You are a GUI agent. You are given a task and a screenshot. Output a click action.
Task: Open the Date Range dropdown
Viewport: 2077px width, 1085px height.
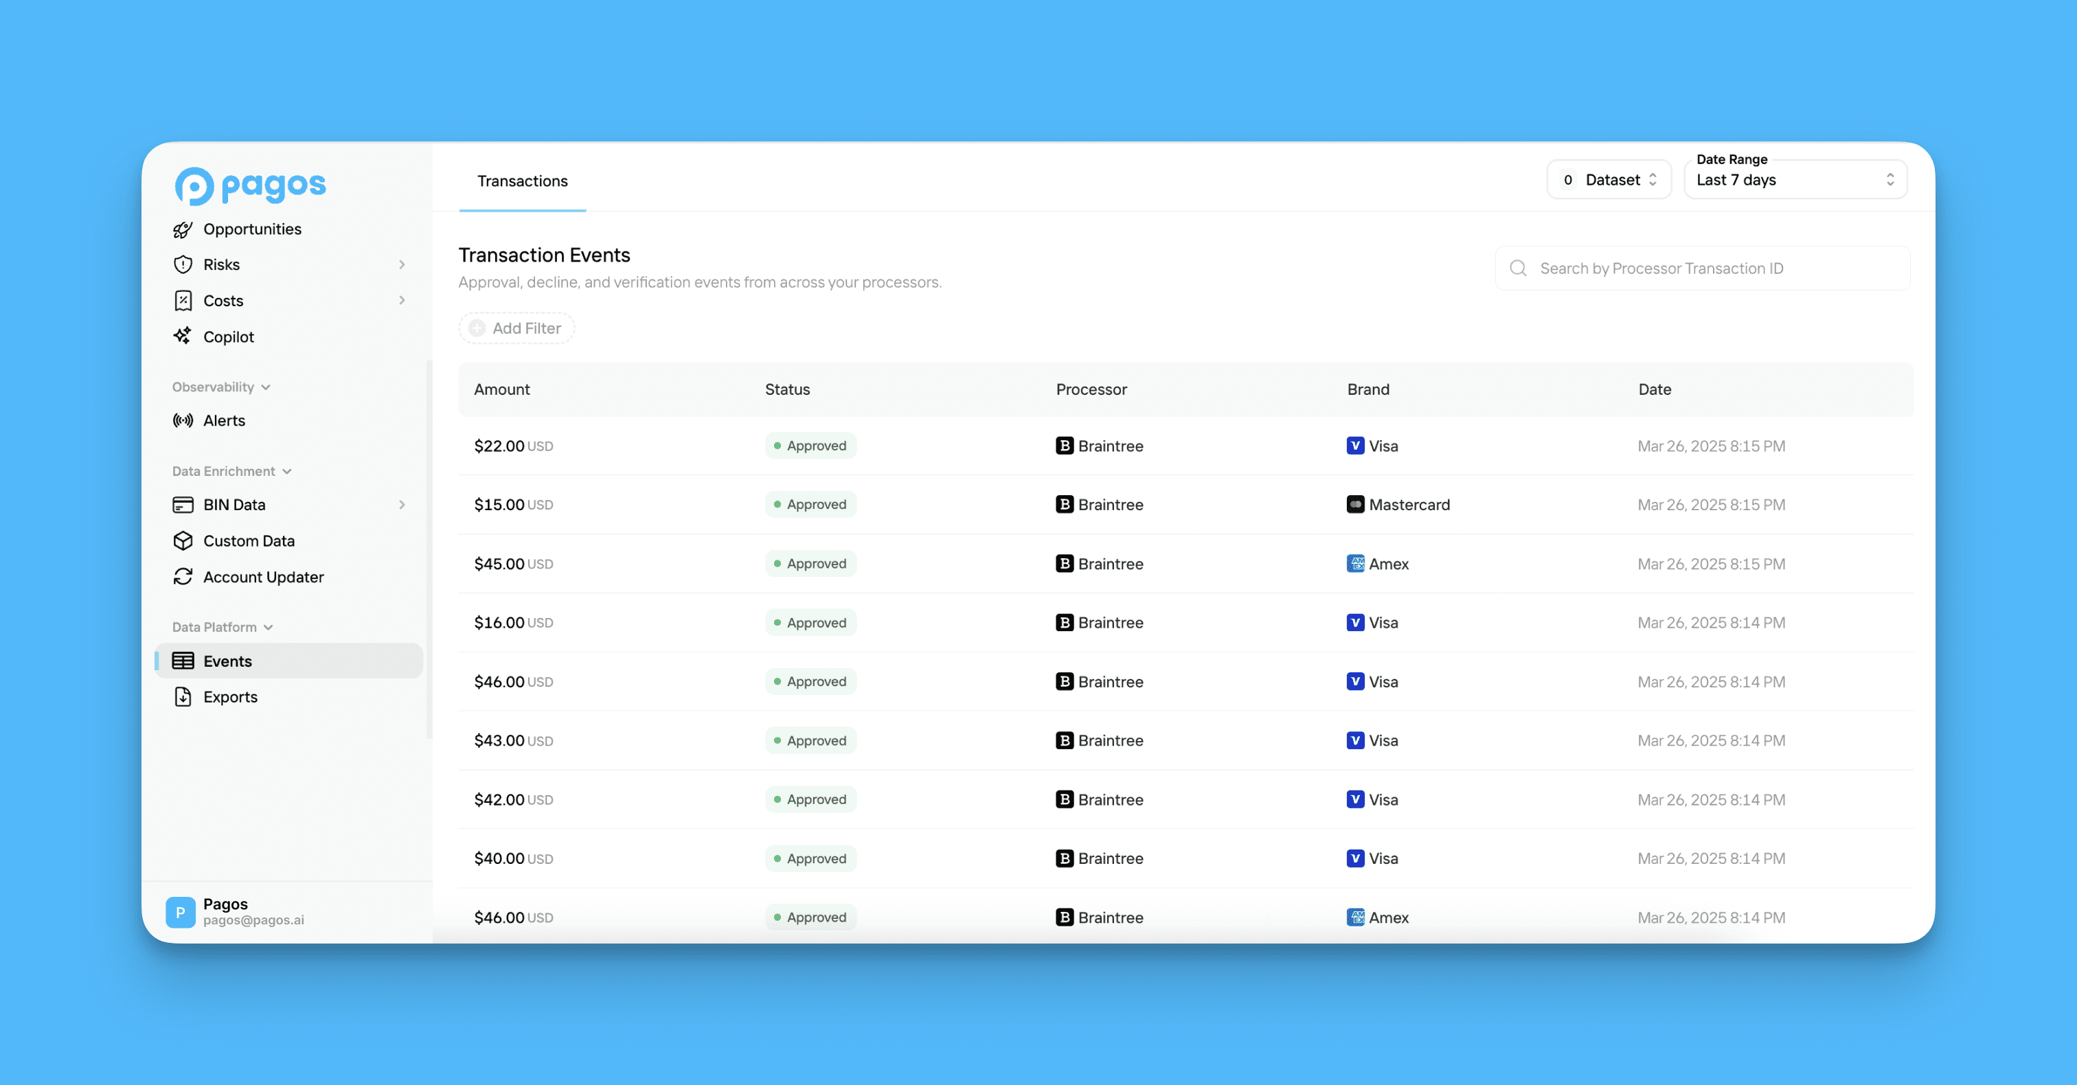point(1795,180)
